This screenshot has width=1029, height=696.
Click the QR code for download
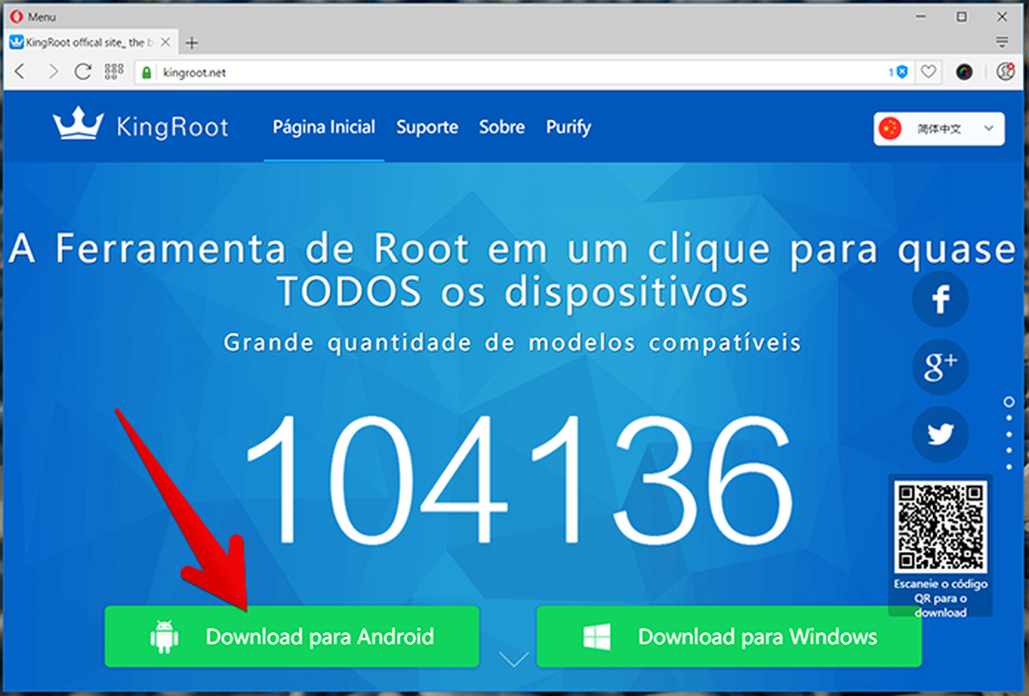[941, 526]
